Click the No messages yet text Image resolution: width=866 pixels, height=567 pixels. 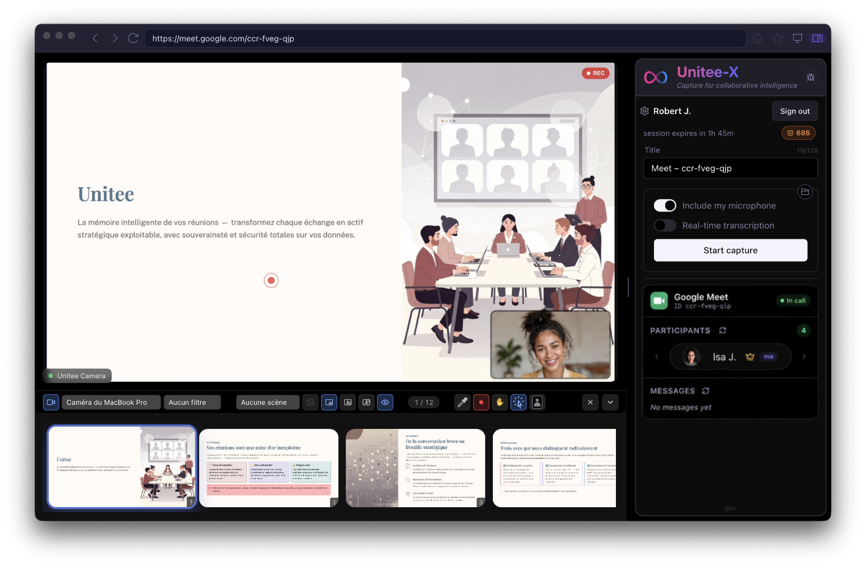click(681, 408)
